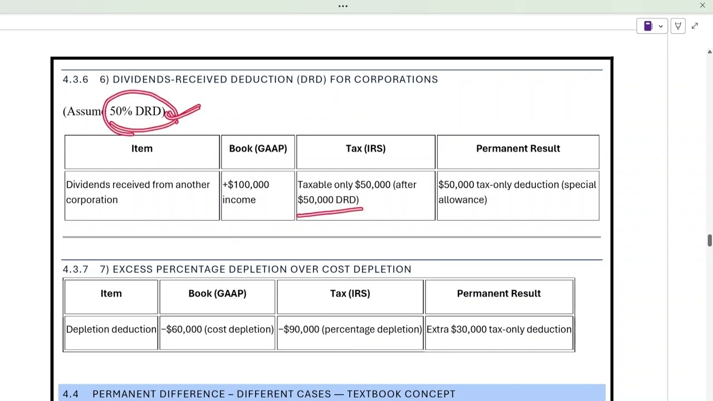The height and width of the screenshot is (401, 713).
Task: Click the expand to full page arrows
Action: (695, 26)
